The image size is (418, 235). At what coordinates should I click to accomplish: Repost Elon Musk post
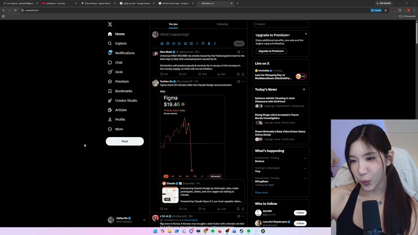coord(183,74)
